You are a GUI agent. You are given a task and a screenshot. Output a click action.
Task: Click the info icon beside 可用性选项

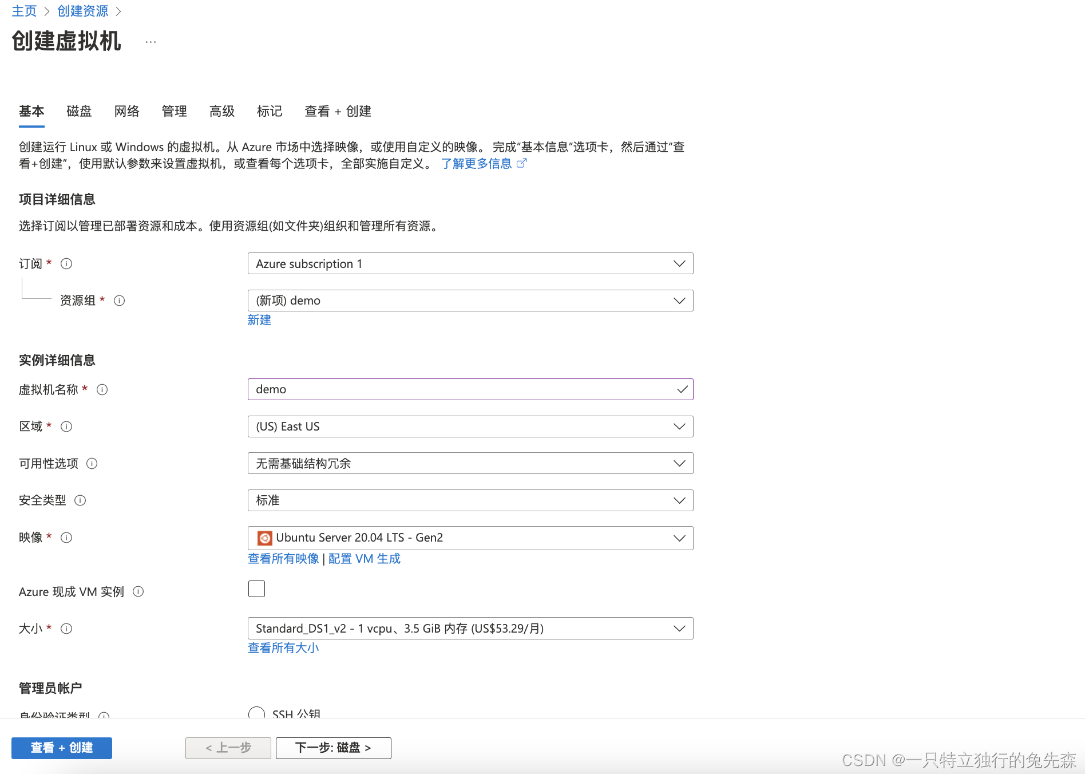coord(92,464)
